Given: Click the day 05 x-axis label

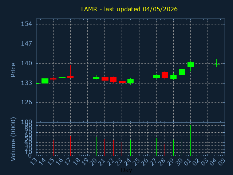Looking at the screenshot, I should pos(222,162).
